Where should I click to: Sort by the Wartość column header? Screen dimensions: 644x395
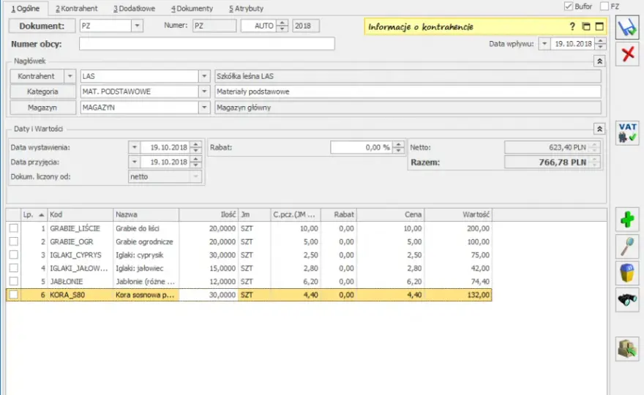[x=458, y=214]
